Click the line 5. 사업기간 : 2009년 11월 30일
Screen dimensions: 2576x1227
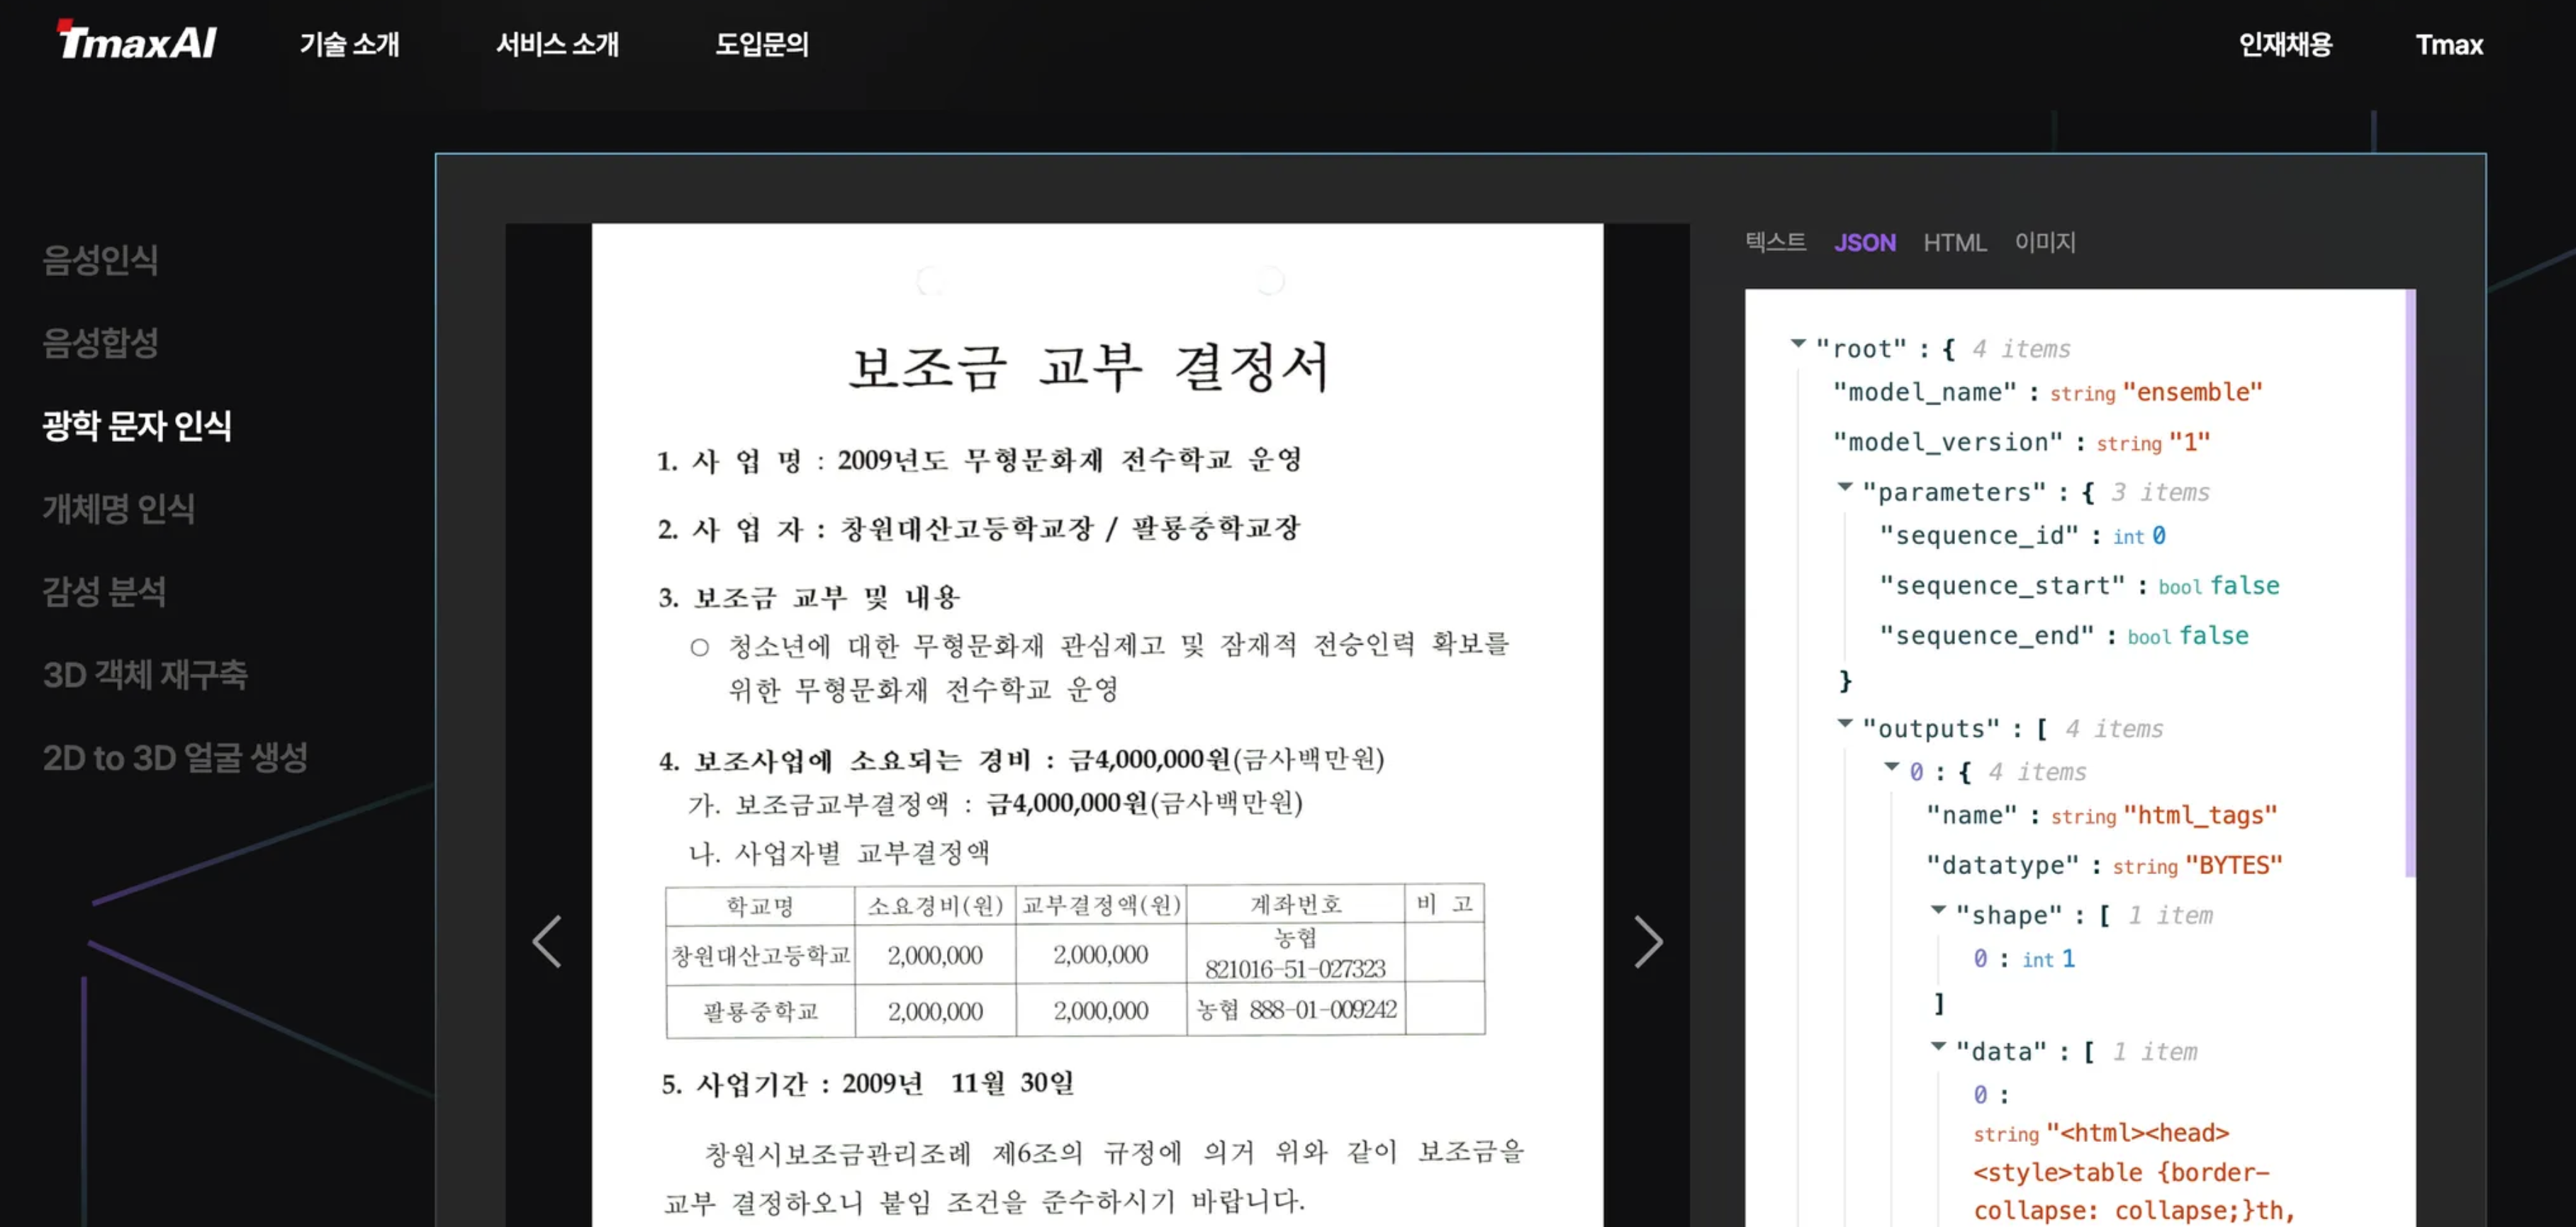[x=868, y=1083]
